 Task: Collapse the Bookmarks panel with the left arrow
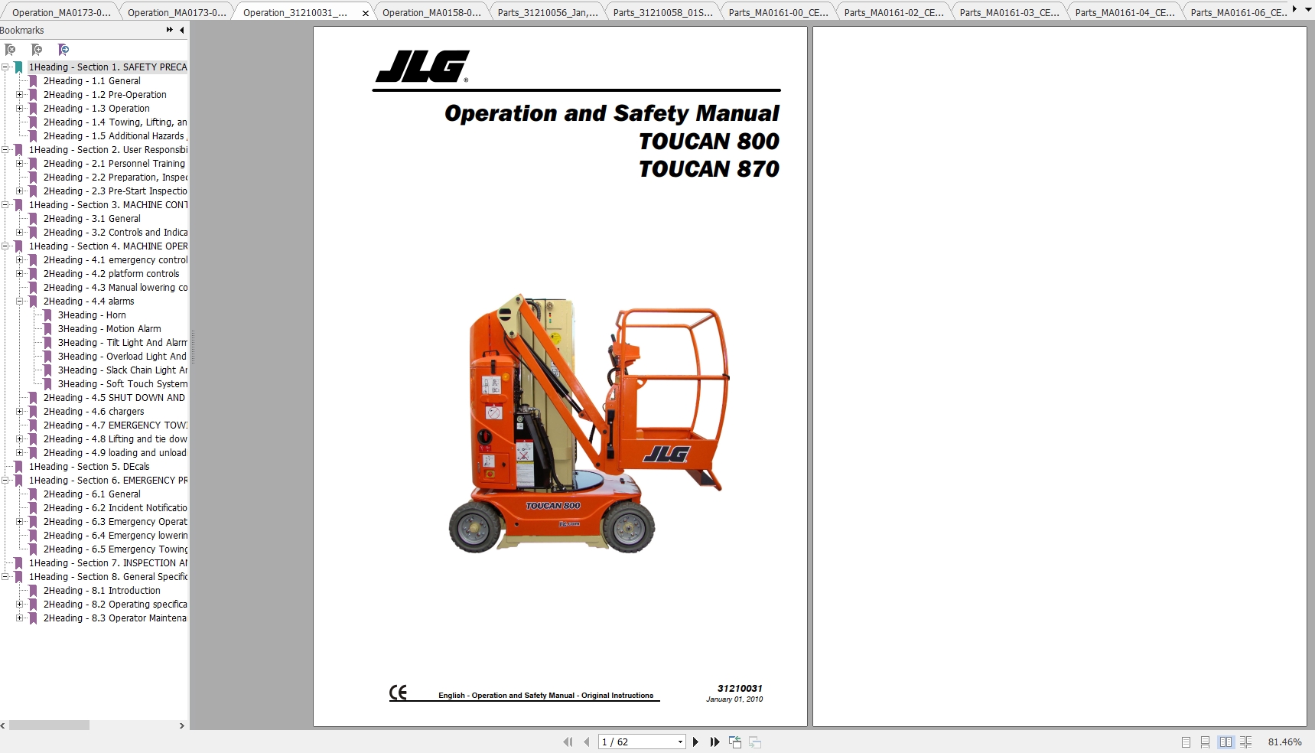pos(181,30)
